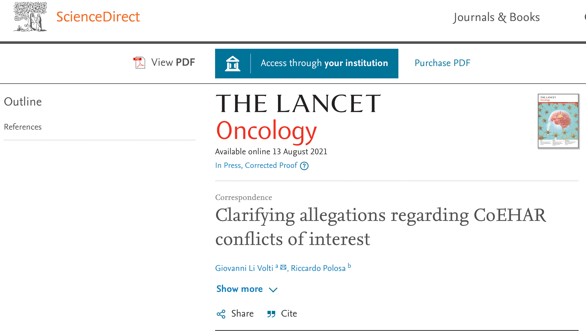The image size is (586, 336).
Task: Click the Elsevier tree logo icon
Action: [x=30, y=17]
